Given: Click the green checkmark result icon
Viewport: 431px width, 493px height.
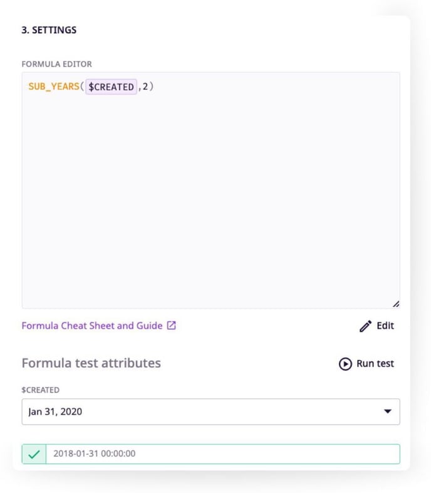Looking at the screenshot, I should 34,453.
